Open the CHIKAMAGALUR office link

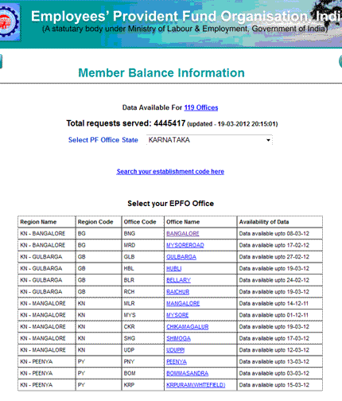pyautogui.click(x=187, y=327)
